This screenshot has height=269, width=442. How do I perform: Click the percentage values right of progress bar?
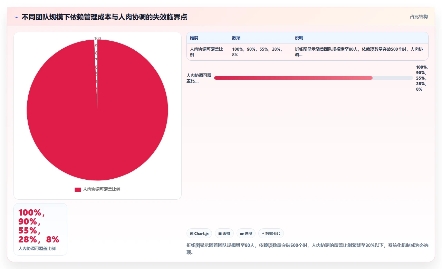click(422, 78)
